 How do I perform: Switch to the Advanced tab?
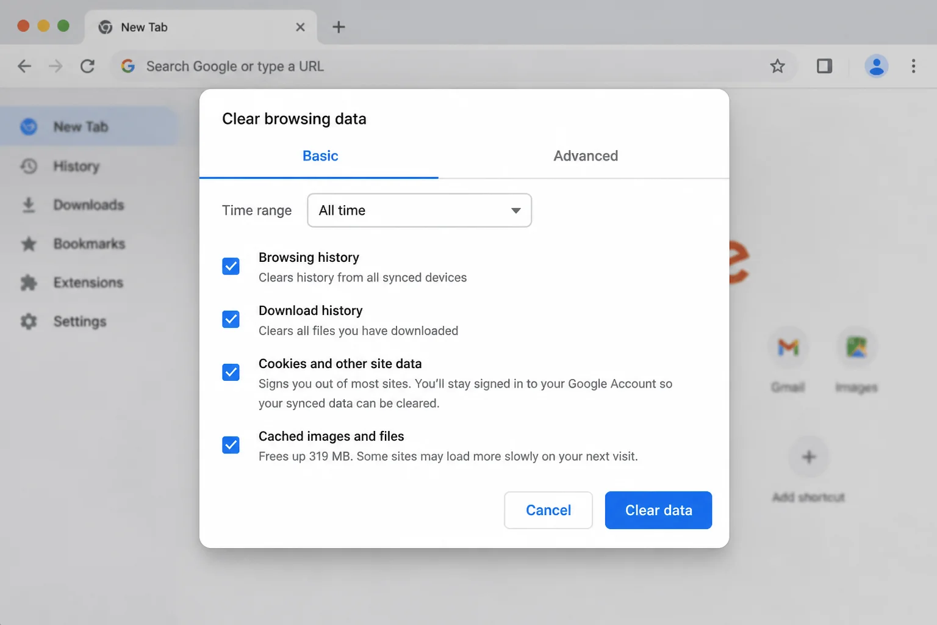(x=586, y=156)
